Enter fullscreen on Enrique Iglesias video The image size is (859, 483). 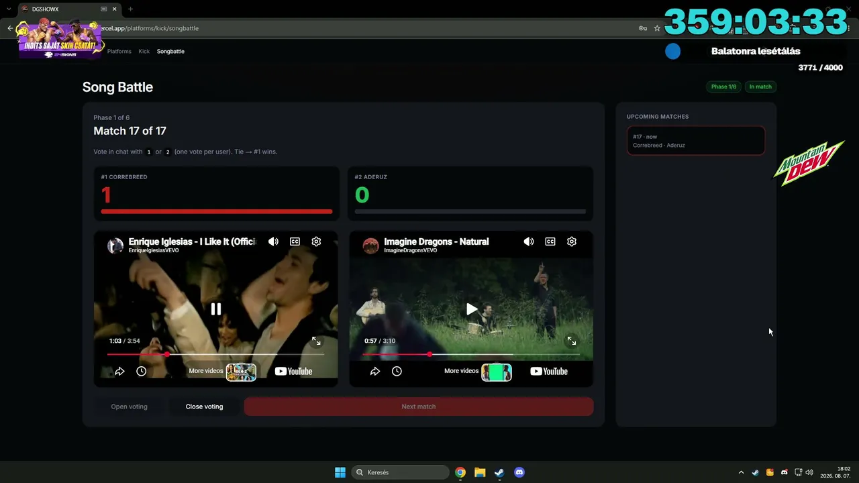(316, 341)
